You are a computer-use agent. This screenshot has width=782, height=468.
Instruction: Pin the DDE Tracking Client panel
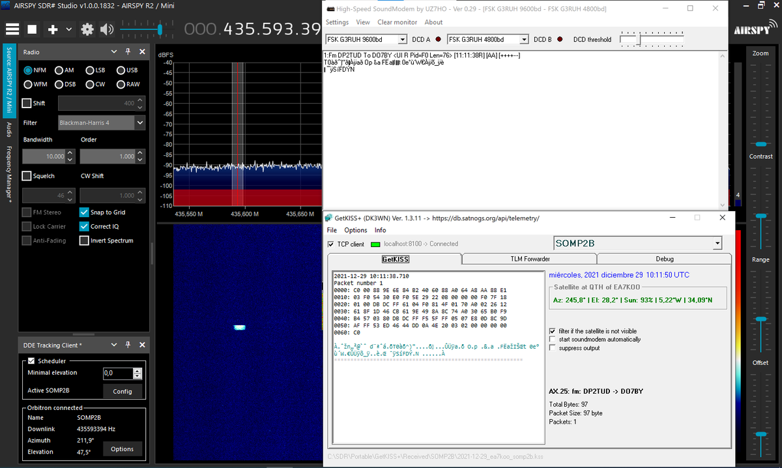click(128, 344)
